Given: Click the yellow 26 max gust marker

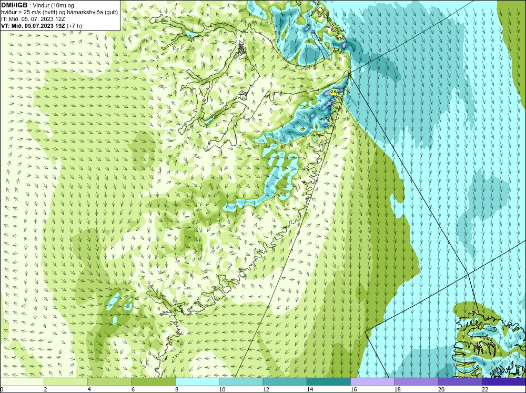Looking at the screenshot, I should (333, 92).
